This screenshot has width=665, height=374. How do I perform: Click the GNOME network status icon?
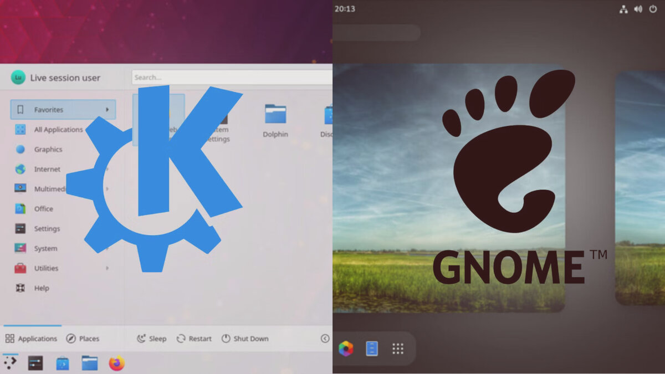(x=623, y=9)
